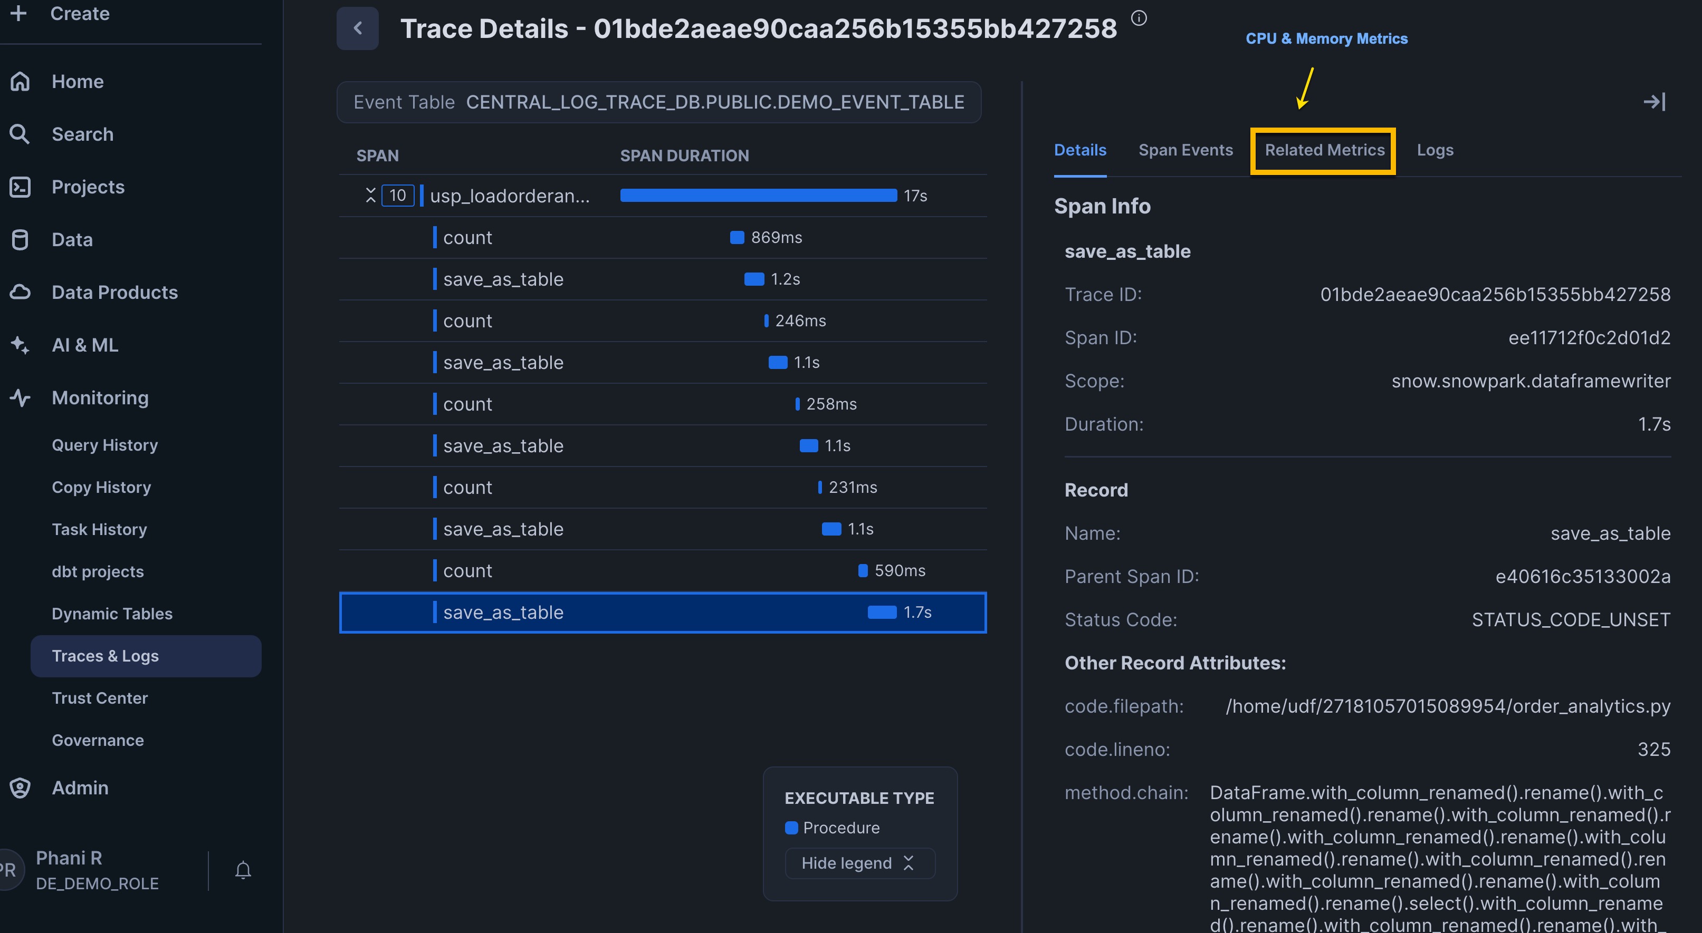The width and height of the screenshot is (1702, 933).
Task: Go to Query History page
Action: (x=104, y=445)
